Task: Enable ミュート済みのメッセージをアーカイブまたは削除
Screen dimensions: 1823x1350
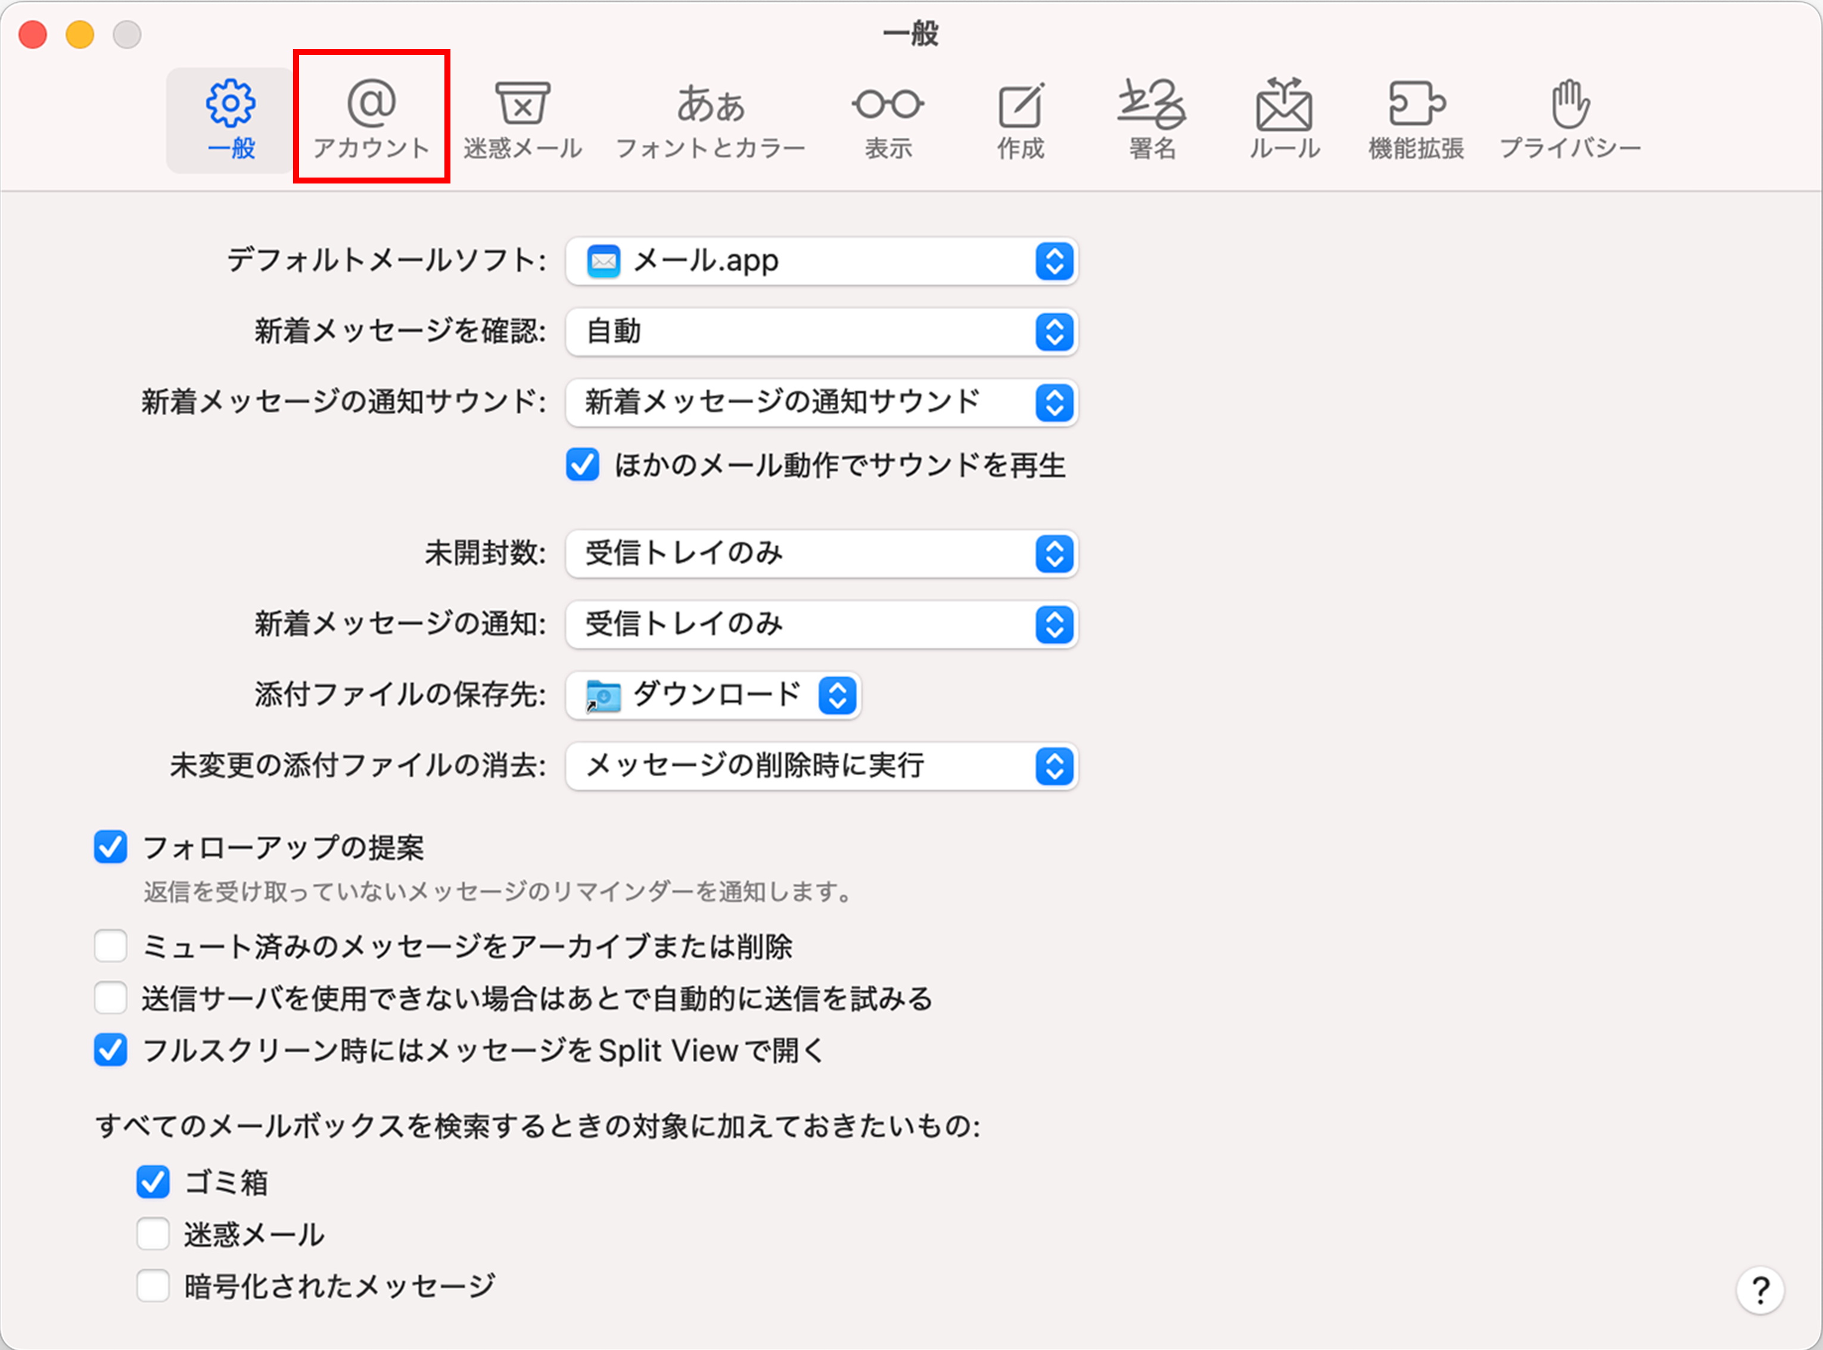Action: point(111,946)
